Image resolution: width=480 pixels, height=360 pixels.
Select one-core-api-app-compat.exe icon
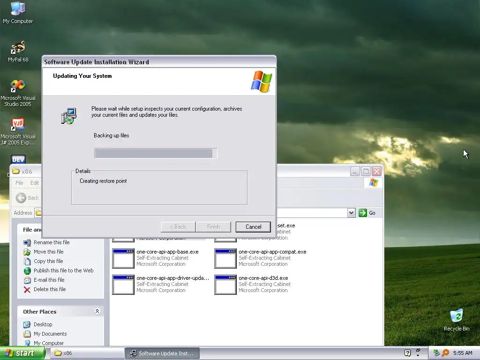225,258
